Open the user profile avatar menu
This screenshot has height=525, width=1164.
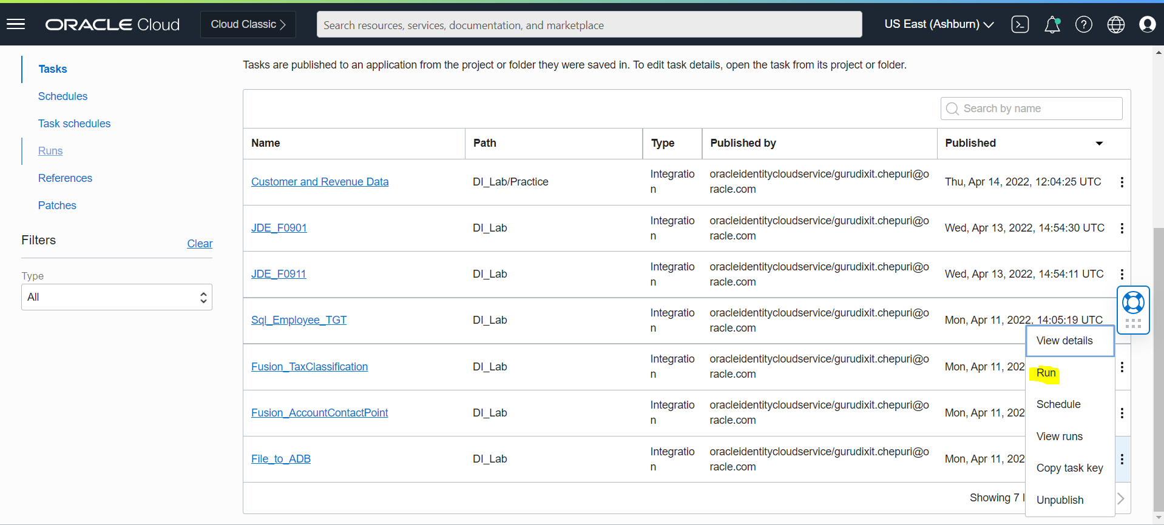[x=1148, y=24]
